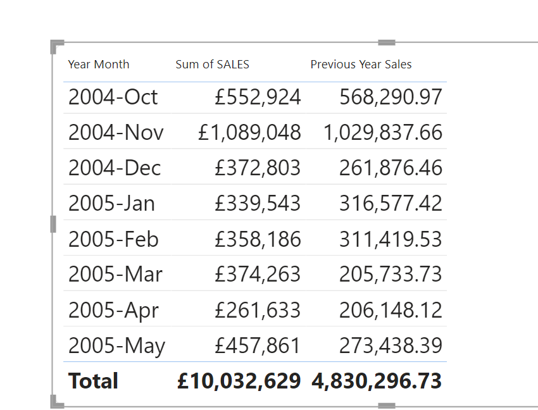This screenshot has height=410, width=538.
Task: Grab the top-left corner resize handle
Action: point(56,46)
